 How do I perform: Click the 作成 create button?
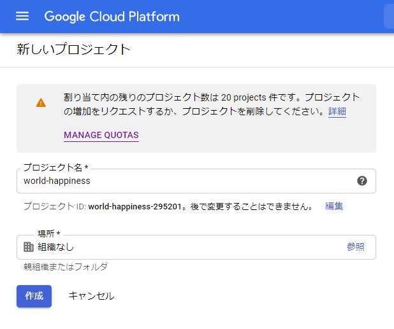click(34, 296)
